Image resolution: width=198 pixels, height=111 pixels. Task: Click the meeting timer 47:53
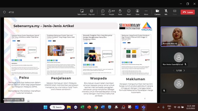tap(11, 12)
